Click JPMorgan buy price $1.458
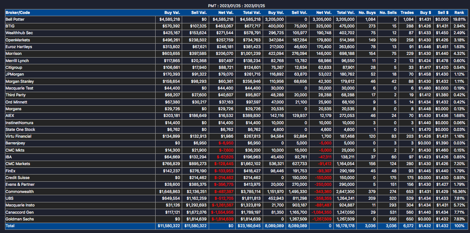The width and height of the screenshot is (470, 233). point(426,74)
